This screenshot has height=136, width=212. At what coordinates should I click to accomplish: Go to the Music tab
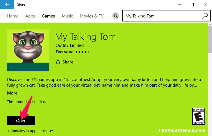pyautogui.click(x=67, y=16)
